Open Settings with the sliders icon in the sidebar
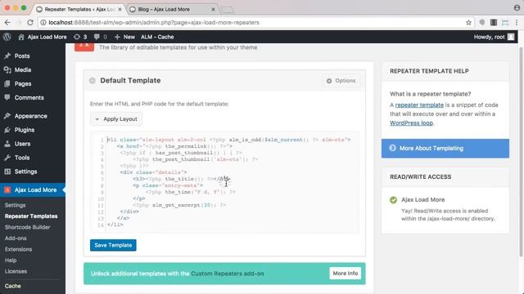524x294 pixels. click(25, 171)
